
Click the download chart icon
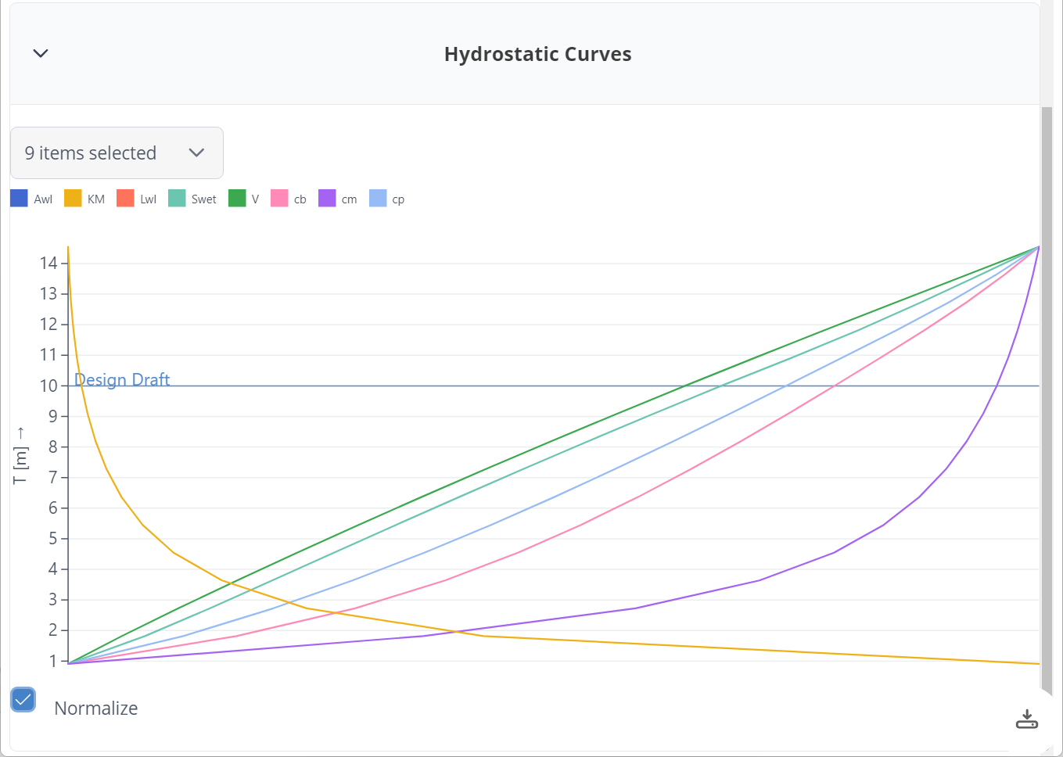pos(1027,718)
